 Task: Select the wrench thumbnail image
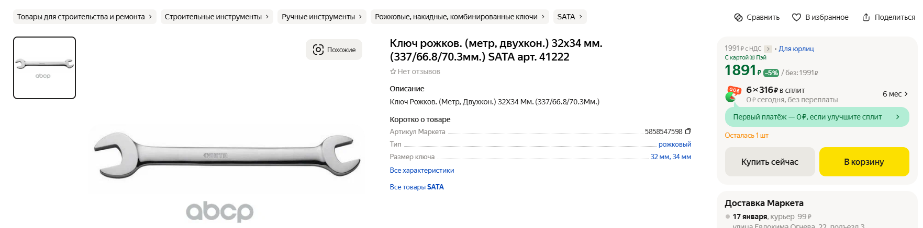point(45,68)
